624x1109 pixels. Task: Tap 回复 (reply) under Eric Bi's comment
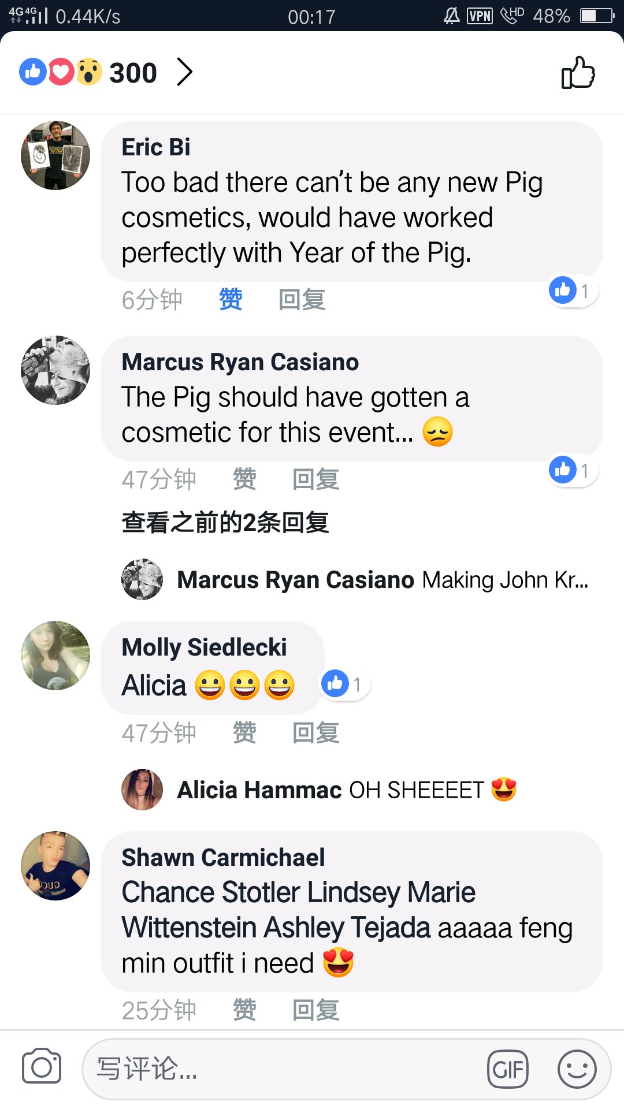pyautogui.click(x=302, y=300)
